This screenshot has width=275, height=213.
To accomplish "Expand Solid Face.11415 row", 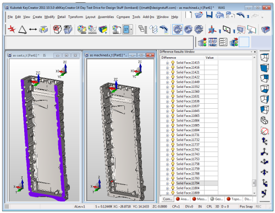I will point(167,63).
